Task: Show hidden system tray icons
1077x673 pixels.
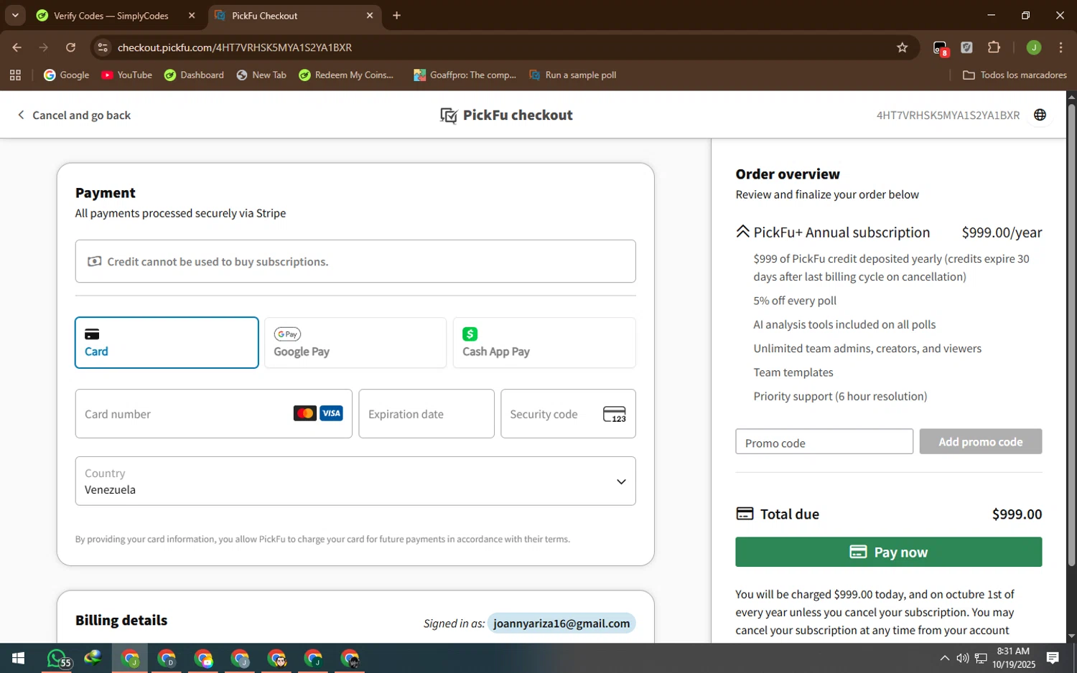Action: point(945,658)
